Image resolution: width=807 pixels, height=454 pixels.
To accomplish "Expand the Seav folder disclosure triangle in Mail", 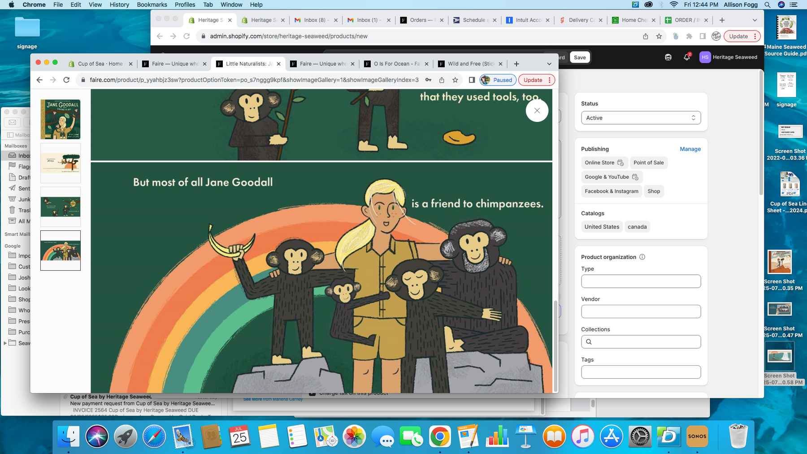I will click(5, 343).
